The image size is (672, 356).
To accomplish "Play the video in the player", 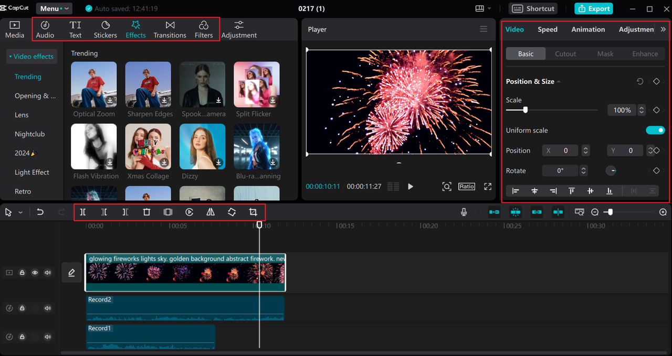I will coord(411,187).
